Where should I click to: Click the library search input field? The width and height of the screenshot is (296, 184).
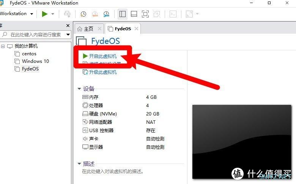tap(36, 35)
